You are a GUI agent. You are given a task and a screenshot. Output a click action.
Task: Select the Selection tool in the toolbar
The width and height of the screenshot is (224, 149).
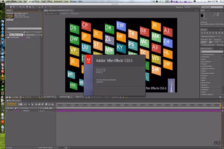[8, 7]
